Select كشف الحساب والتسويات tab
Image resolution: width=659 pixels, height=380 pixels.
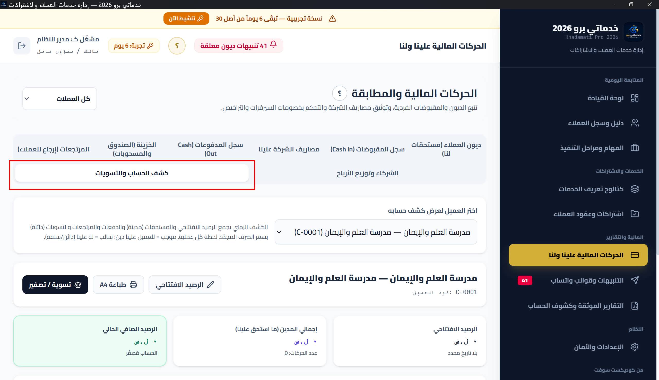point(132,173)
